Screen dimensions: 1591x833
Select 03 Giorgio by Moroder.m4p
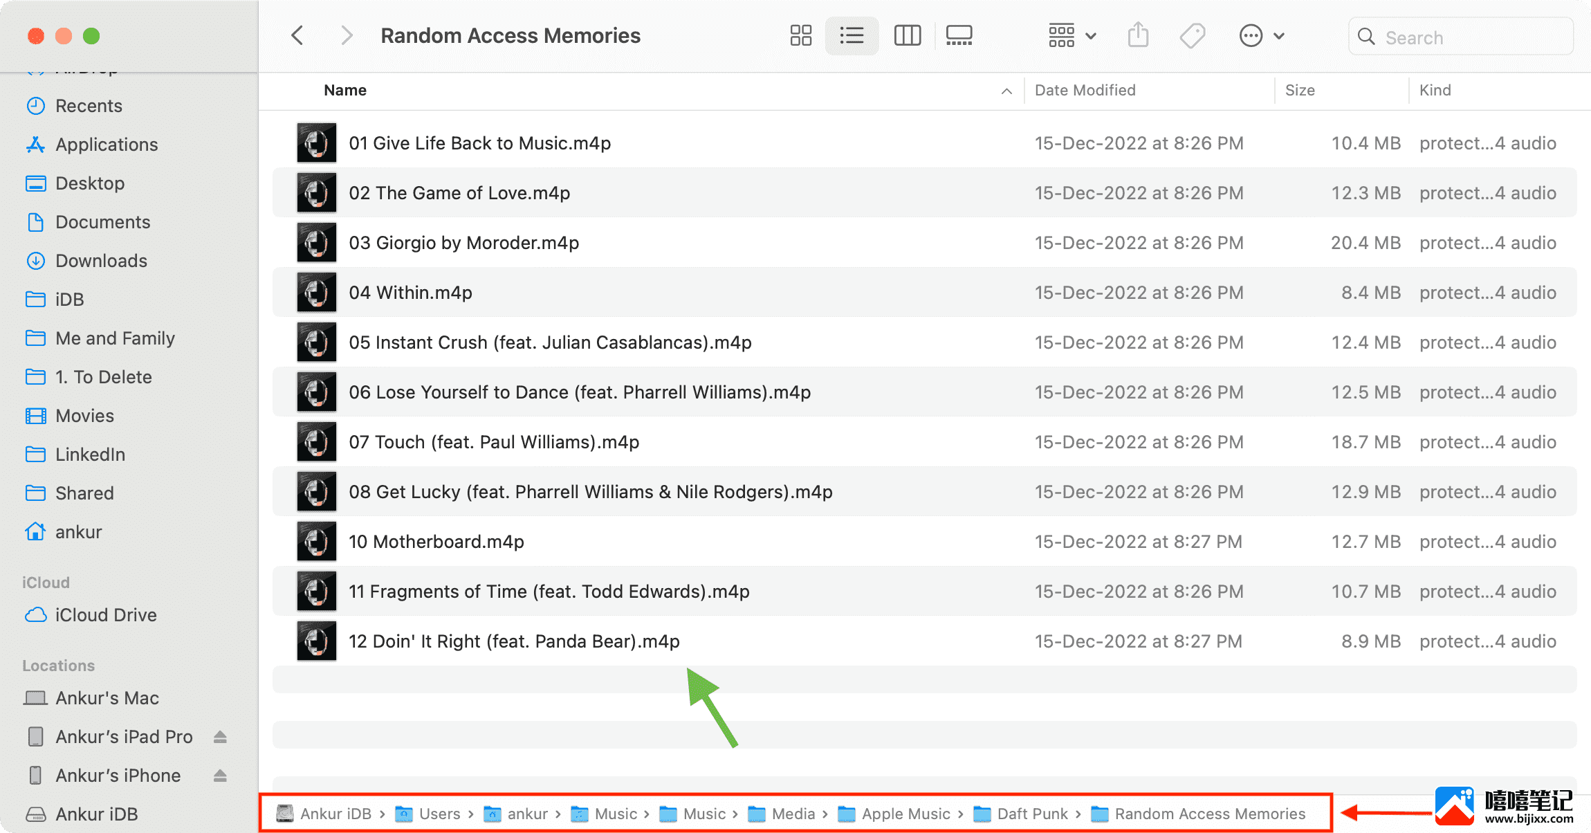(924, 243)
